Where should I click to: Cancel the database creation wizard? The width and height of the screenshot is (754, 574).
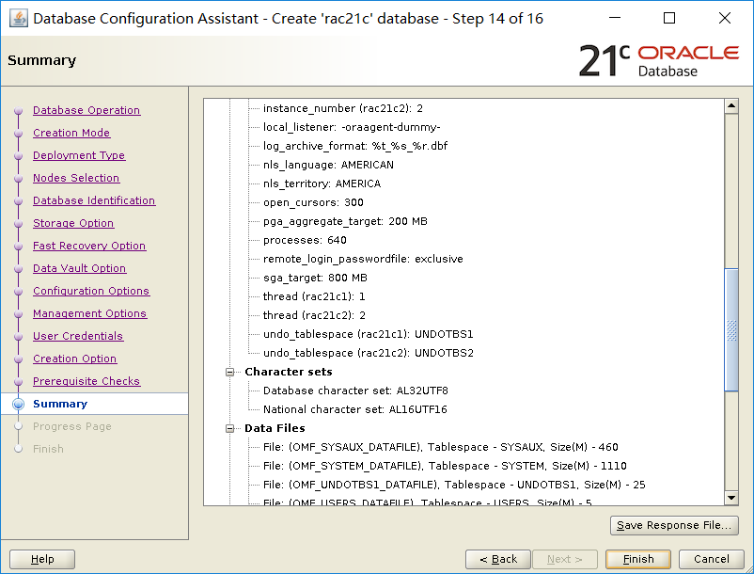(x=711, y=559)
